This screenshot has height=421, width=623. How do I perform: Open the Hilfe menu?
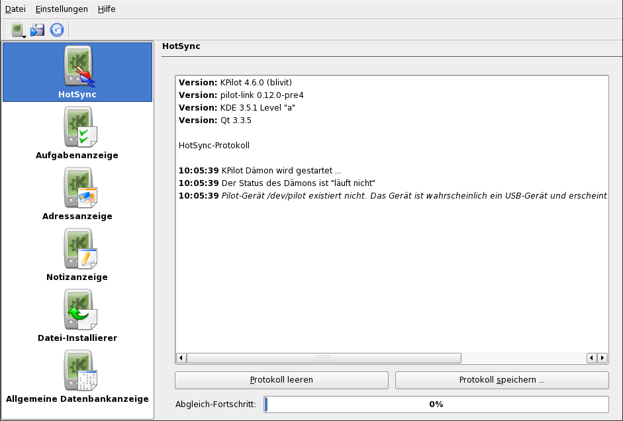coord(107,9)
